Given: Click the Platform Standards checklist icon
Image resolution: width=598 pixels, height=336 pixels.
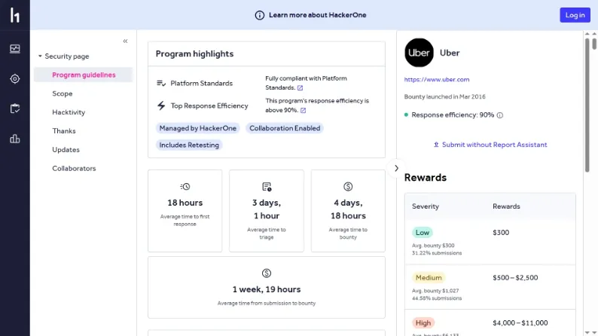Looking at the screenshot, I should pos(161,83).
